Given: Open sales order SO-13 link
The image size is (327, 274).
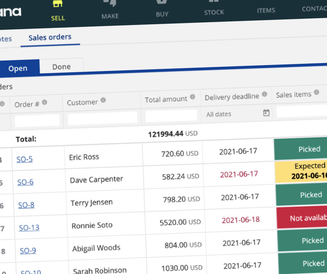Looking at the screenshot, I should 29,228.
